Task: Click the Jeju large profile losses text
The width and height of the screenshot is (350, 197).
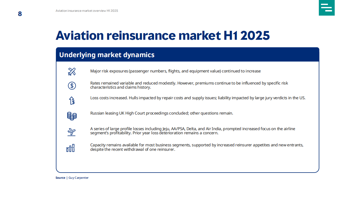Action: click(x=193, y=131)
